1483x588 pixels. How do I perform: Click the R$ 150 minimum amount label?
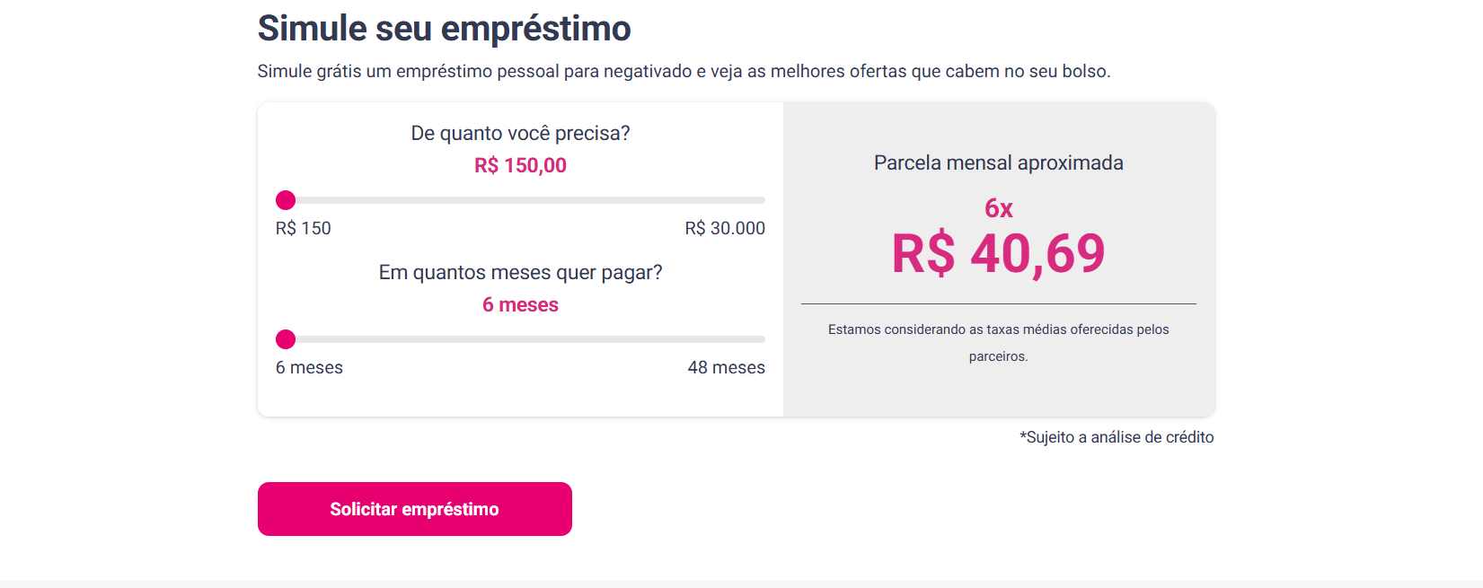[x=303, y=229]
